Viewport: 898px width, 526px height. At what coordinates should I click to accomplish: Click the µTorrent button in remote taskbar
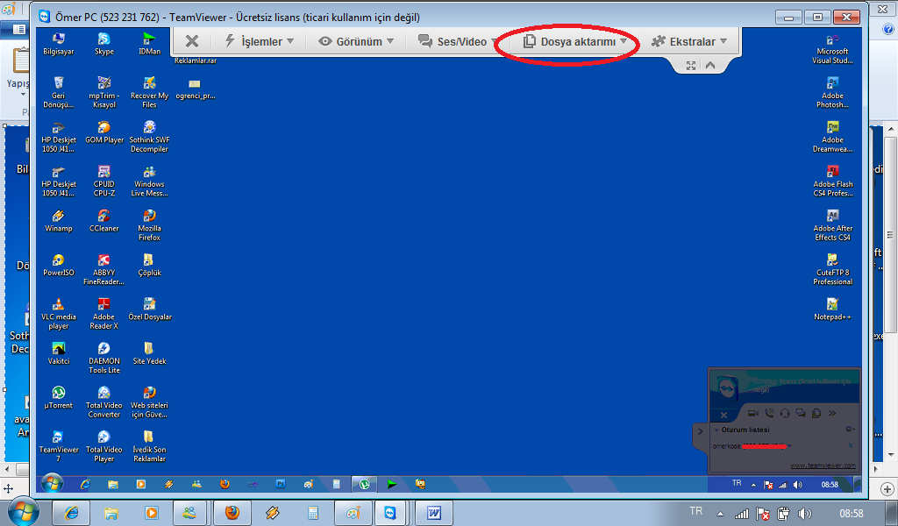tap(364, 484)
